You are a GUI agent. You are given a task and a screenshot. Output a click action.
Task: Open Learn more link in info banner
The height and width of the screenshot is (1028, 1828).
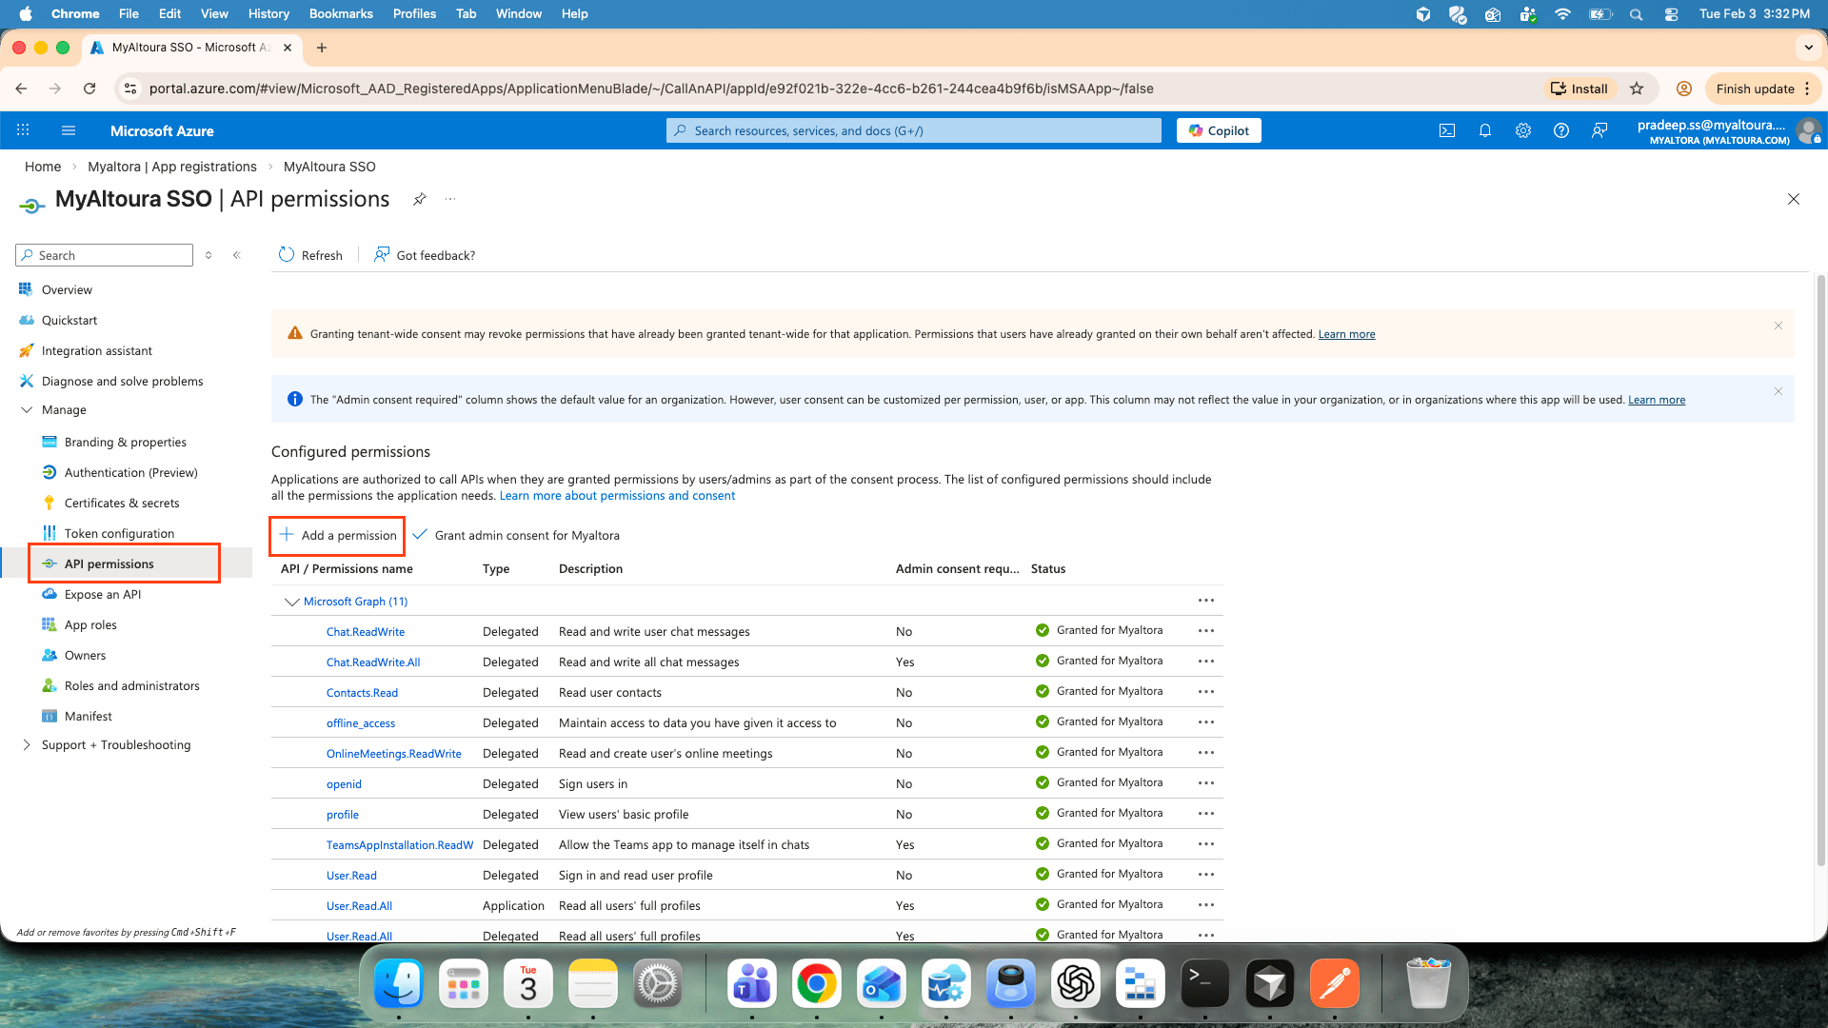[1657, 400]
